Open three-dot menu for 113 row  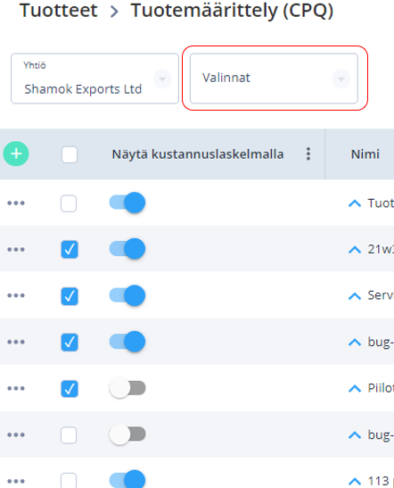point(16,481)
